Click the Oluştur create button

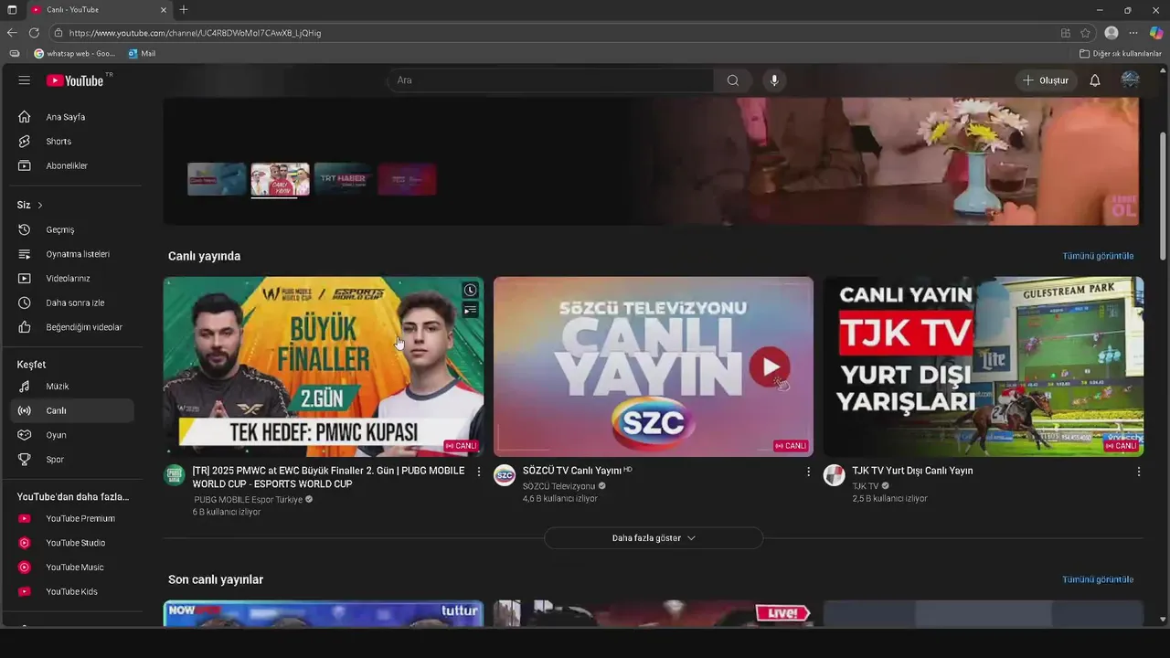[x=1045, y=80]
